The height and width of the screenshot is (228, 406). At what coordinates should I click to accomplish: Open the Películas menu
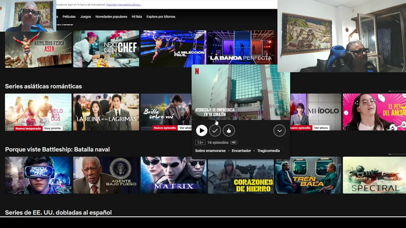coord(69,16)
